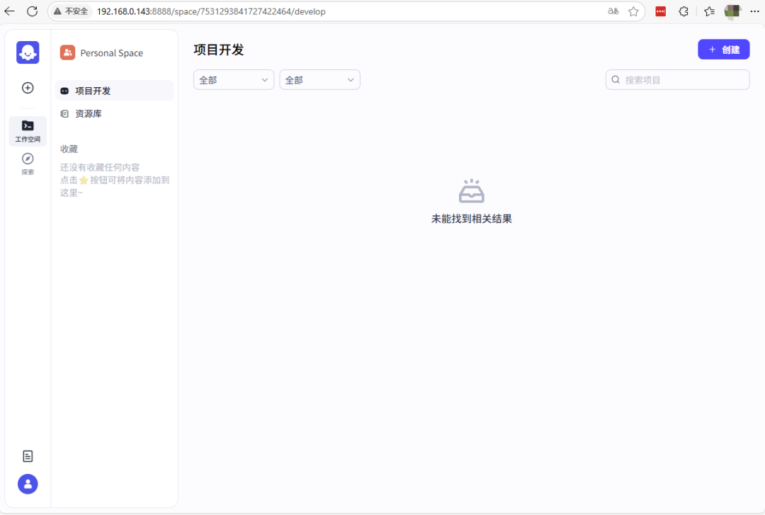Open the browser favorites list icon
The image size is (765, 515).
pyautogui.click(x=709, y=11)
